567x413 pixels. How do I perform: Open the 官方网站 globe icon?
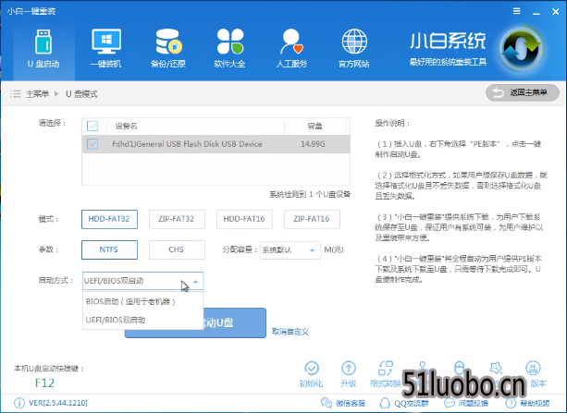click(x=354, y=42)
